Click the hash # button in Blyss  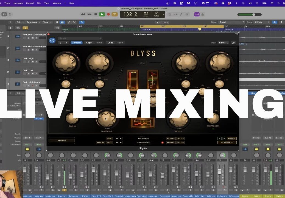coord(220,139)
